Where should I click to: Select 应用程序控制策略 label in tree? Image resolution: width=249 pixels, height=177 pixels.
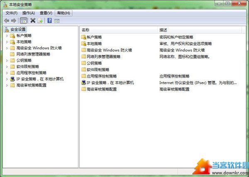point(31,73)
